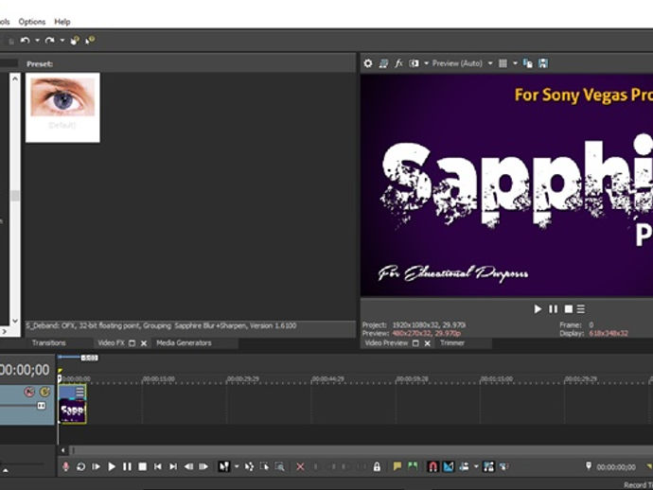The width and height of the screenshot is (653, 490).
Task: Play the video preview window
Action: pos(538,309)
